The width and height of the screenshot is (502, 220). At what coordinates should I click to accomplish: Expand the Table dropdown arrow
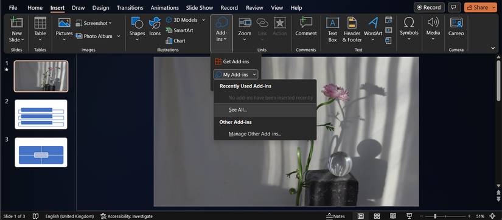(x=40, y=40)
